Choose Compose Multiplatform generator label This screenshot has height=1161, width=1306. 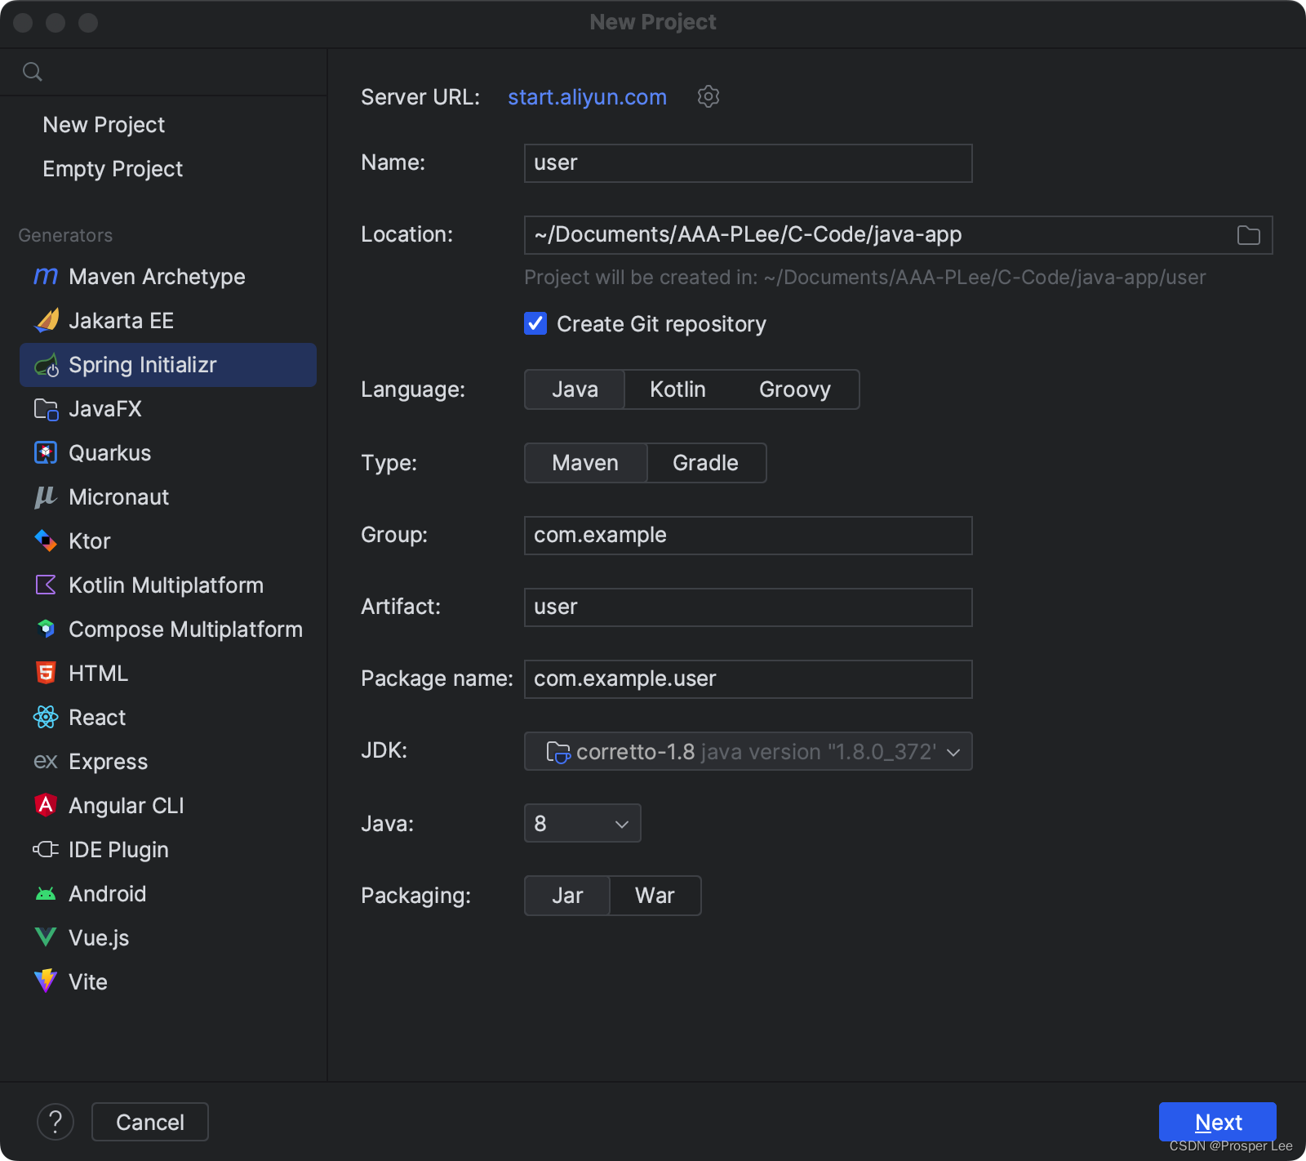pyautogui.click(x=185, y=629)
